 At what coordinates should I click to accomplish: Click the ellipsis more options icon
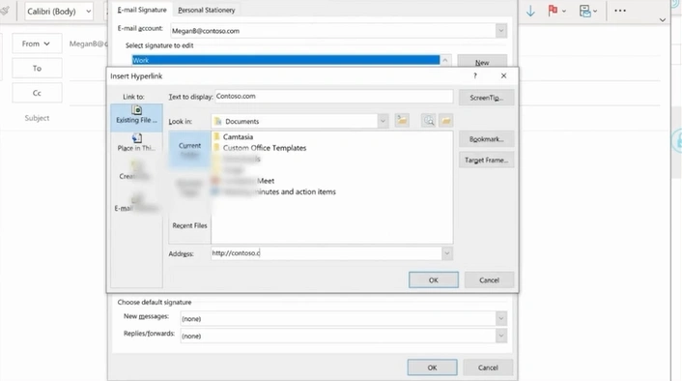tap(620, 11)
